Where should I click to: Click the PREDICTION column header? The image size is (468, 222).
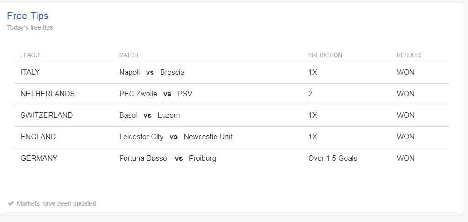(x=325, y=55)
